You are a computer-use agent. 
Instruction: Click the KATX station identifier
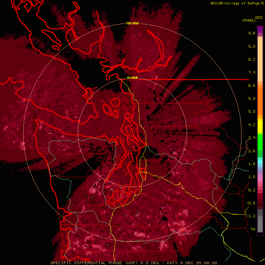point(172,263)
